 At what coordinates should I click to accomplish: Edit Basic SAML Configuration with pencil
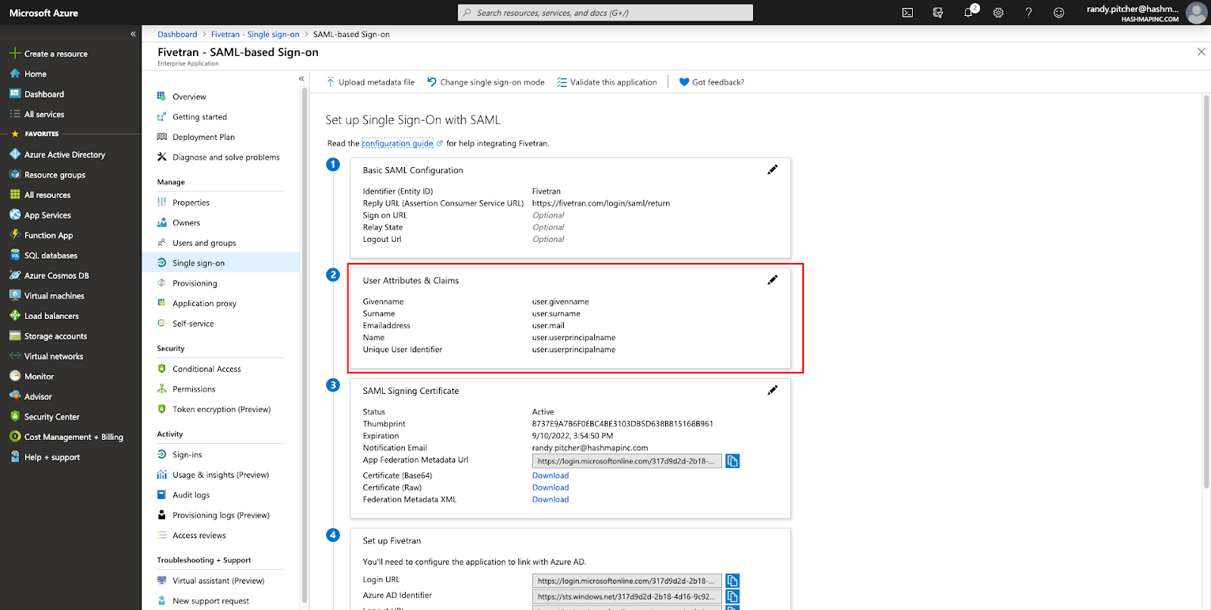pyautogui.click(x=773, y=170)
